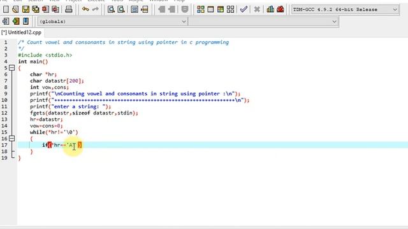Run the program using the window icon

pyautogui.click(x=210, y=10)
